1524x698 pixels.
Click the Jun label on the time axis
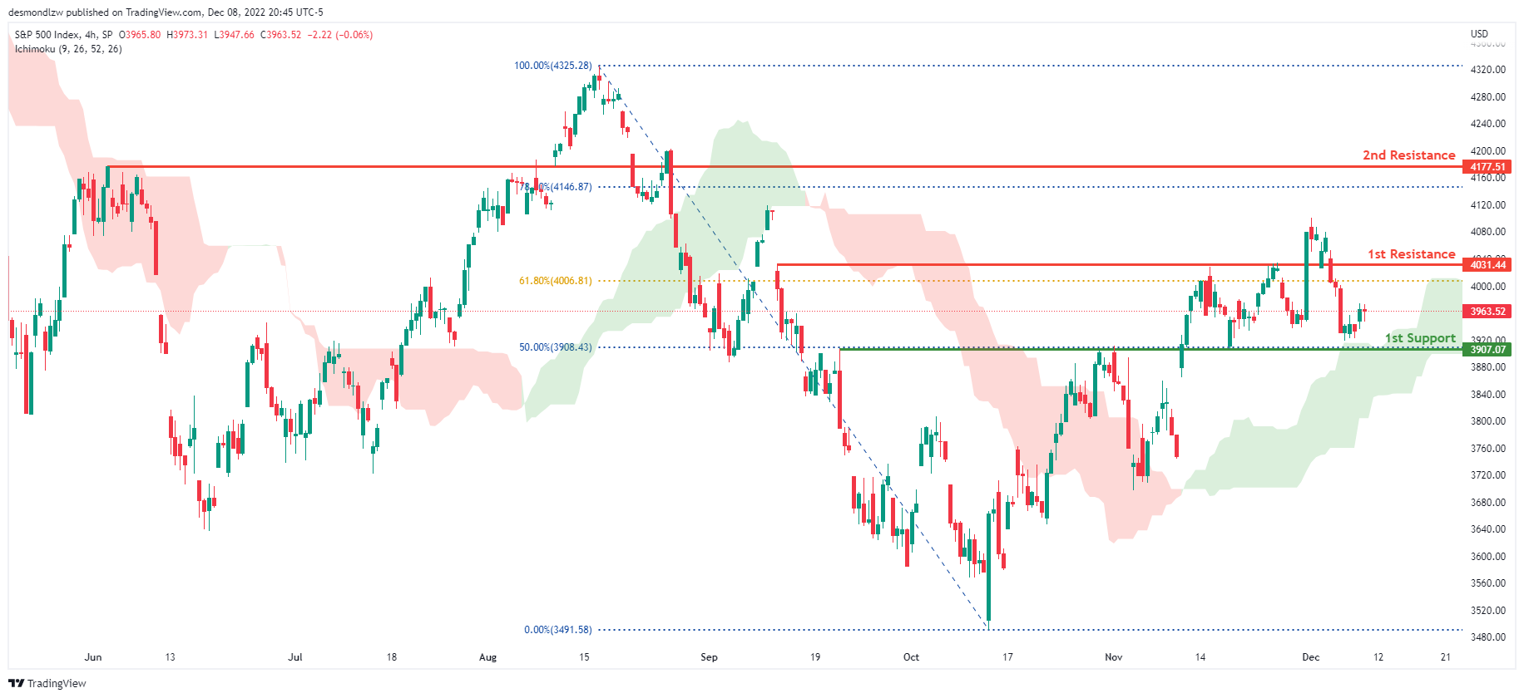tap(93, 657)
